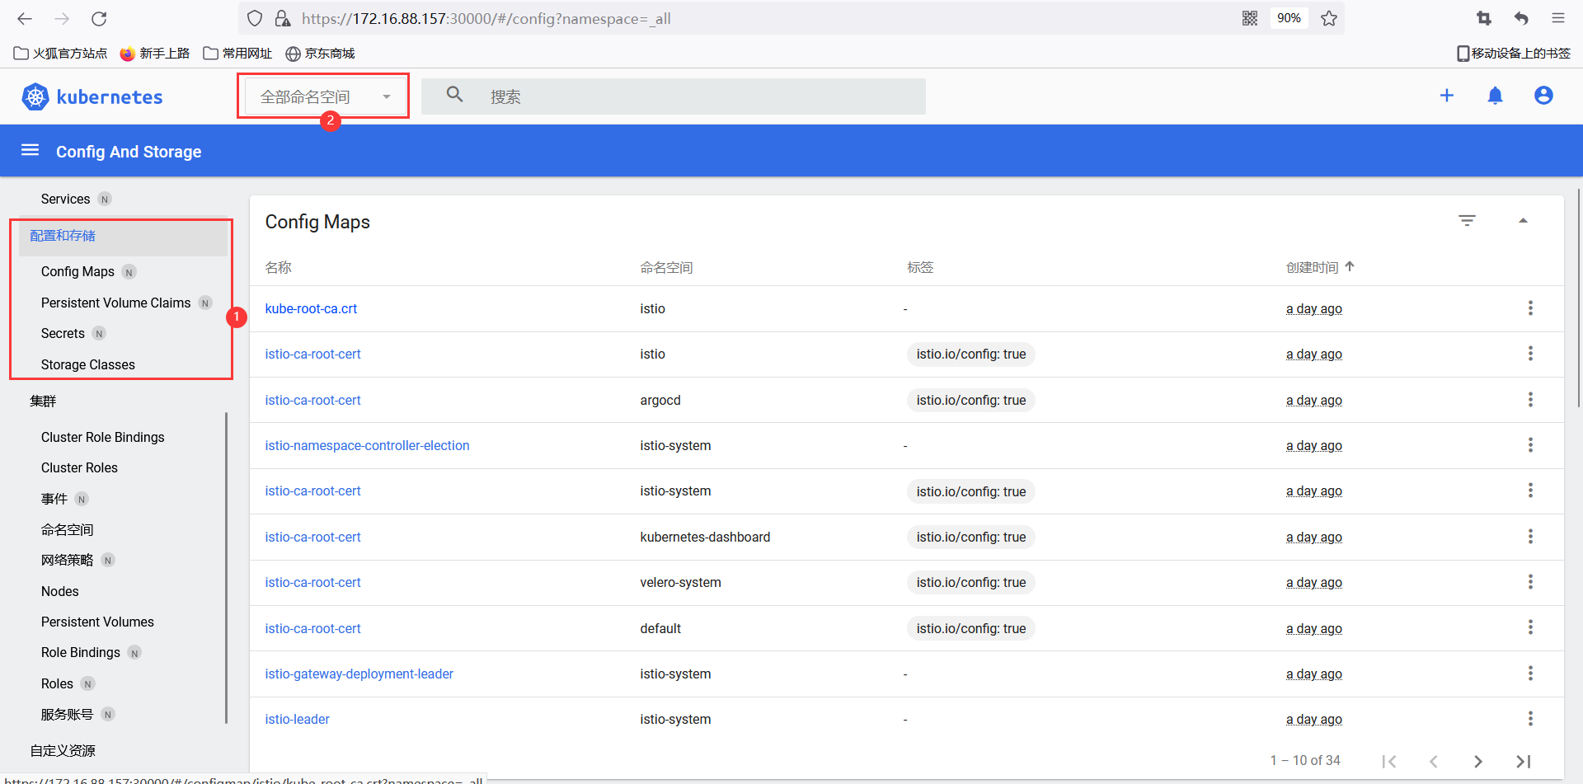
Task: Open 网络策略 in sidebar
Action: click(68, 560)
